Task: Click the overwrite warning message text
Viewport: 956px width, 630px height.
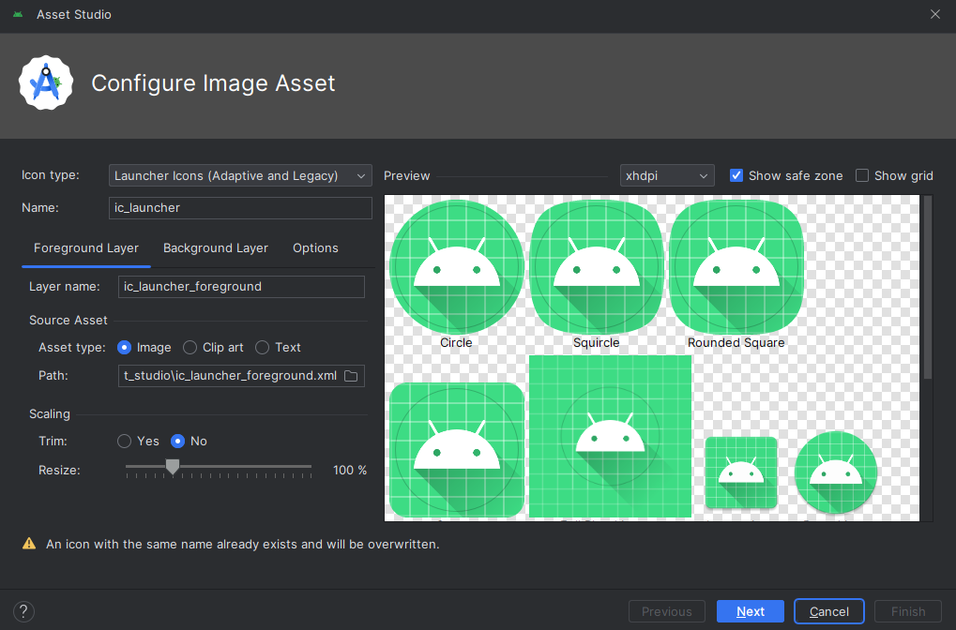Action: [243, 544]
